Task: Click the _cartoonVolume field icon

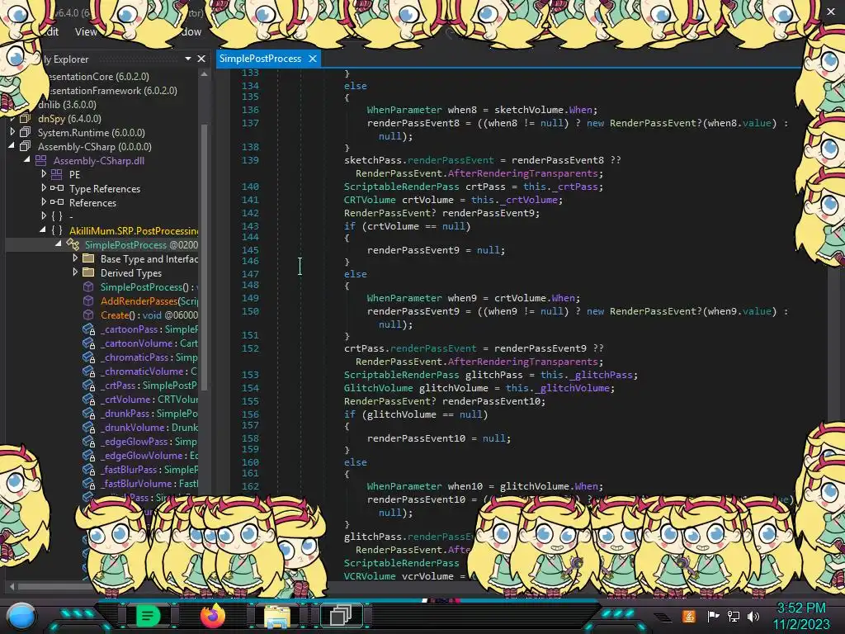Action: [89, 343]
